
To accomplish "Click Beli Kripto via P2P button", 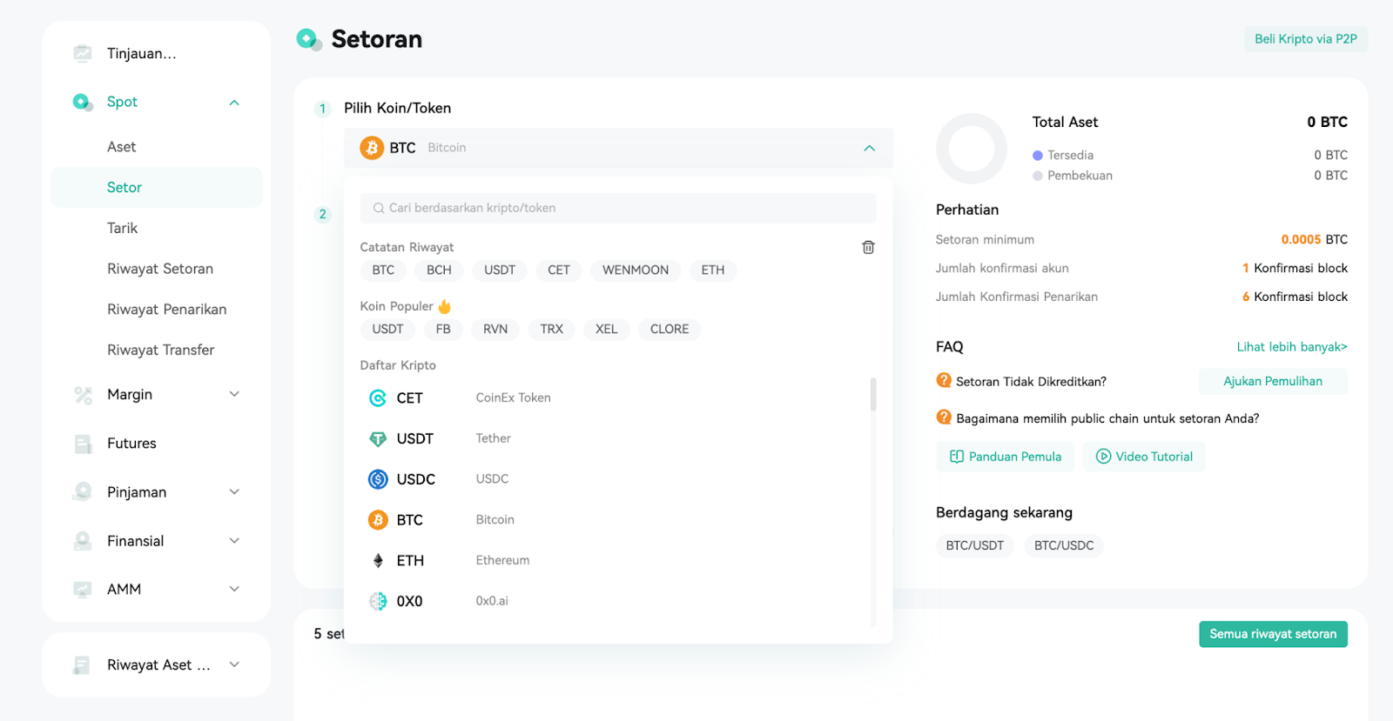I will click(1306, 39).
